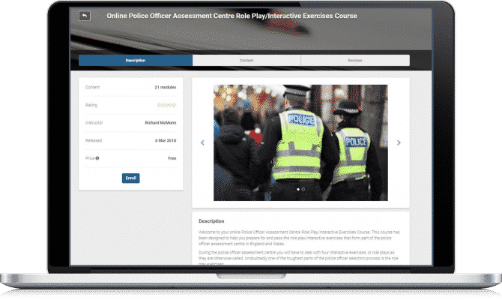The image size is (502, 300).
Task: Click the back arrow icon in header
Action: [85, 16]
